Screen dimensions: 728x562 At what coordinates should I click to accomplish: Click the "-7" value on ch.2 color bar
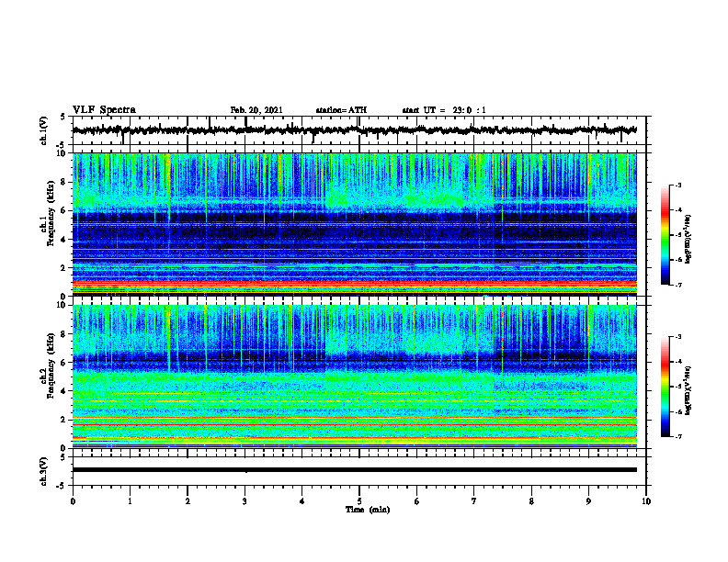tap(678, 437)
